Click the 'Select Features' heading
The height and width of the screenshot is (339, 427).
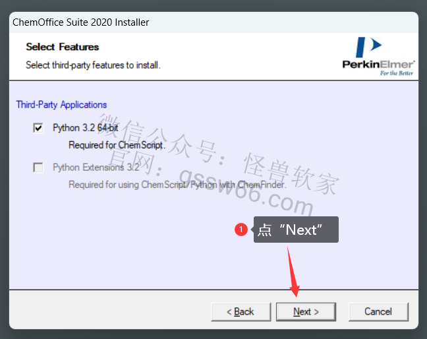[63, 47]
